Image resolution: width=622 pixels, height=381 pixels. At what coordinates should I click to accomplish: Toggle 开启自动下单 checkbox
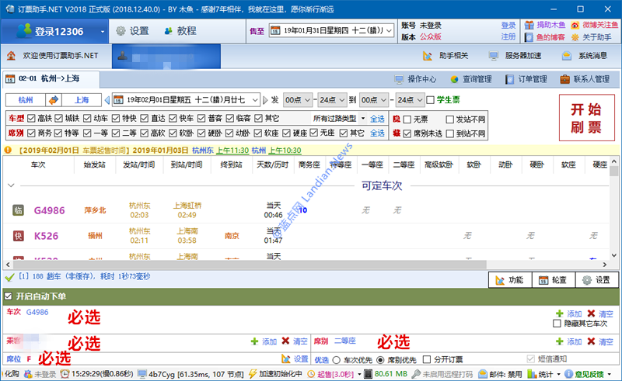8,296
